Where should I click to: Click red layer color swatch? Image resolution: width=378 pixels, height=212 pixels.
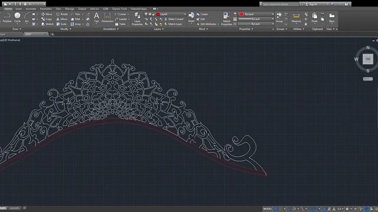pos(158,14)
